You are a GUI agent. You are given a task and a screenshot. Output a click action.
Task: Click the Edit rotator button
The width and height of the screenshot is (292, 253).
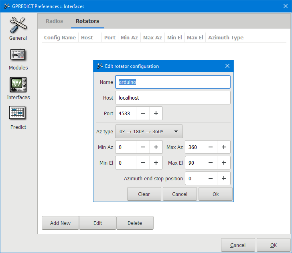pyautogui.click(x=97, y=223)
